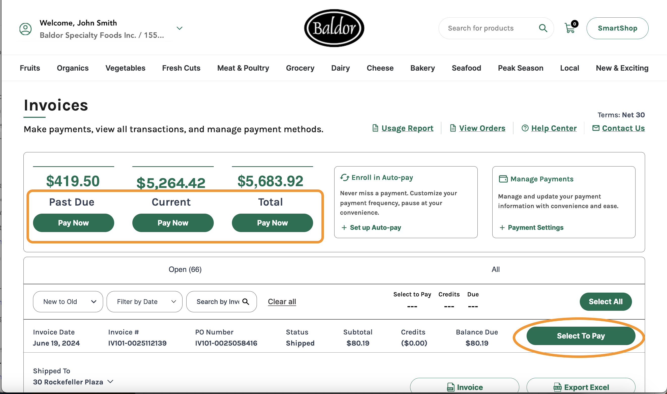The image size is (667, 394).
Task: Click the Welcome, John Smith text
Action: [78, 23]
